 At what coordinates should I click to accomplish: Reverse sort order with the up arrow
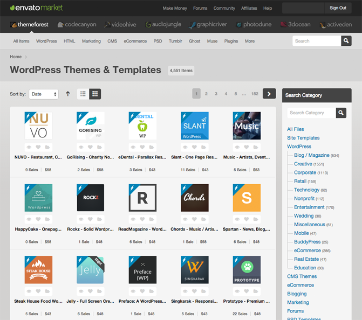67,94
